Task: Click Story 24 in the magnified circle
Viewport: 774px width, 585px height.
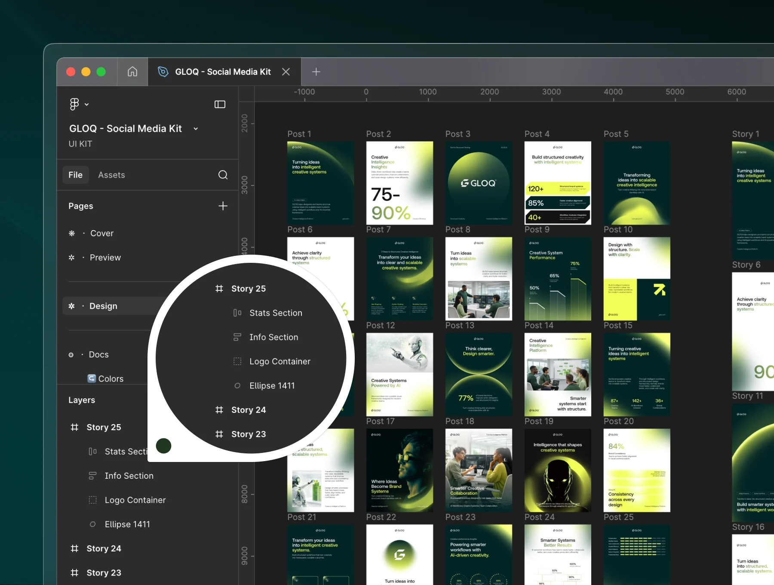Action: [249, 410]
